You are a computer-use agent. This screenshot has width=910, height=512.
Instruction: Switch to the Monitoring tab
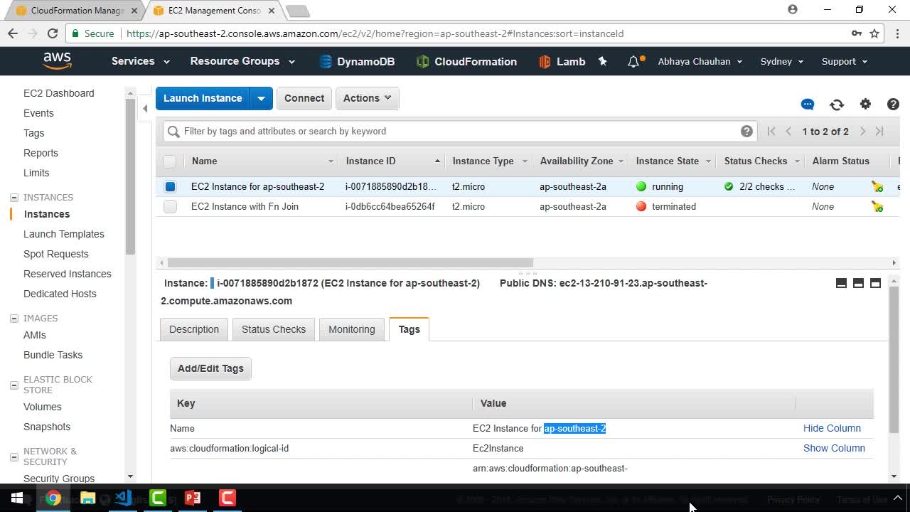point(352,329)
